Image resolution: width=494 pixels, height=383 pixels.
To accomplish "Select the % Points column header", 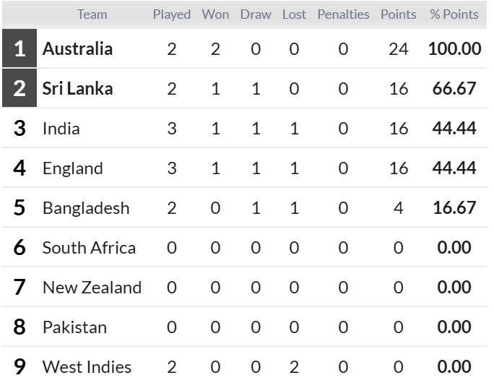I will click(454, 14).
